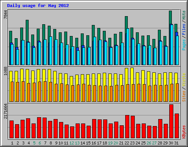Click the Hits legend label
The width and height of the screenshot is (188, 147).
point(184,15)
